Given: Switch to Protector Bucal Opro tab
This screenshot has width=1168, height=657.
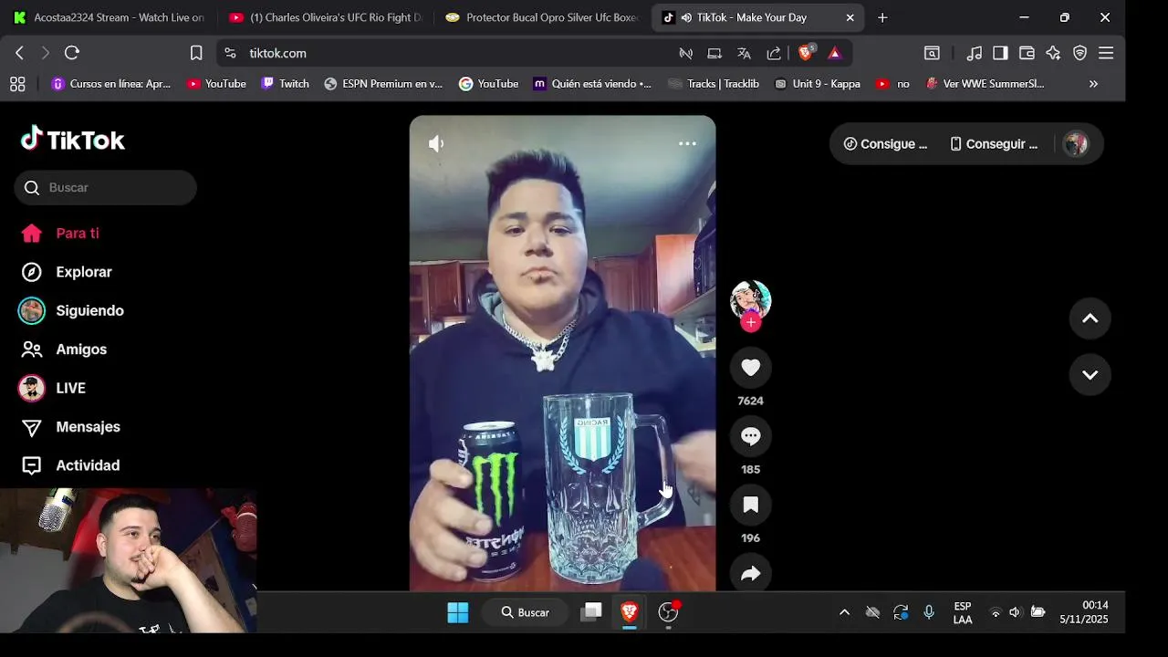Looking at the screenshot, I should click(543, 17).
